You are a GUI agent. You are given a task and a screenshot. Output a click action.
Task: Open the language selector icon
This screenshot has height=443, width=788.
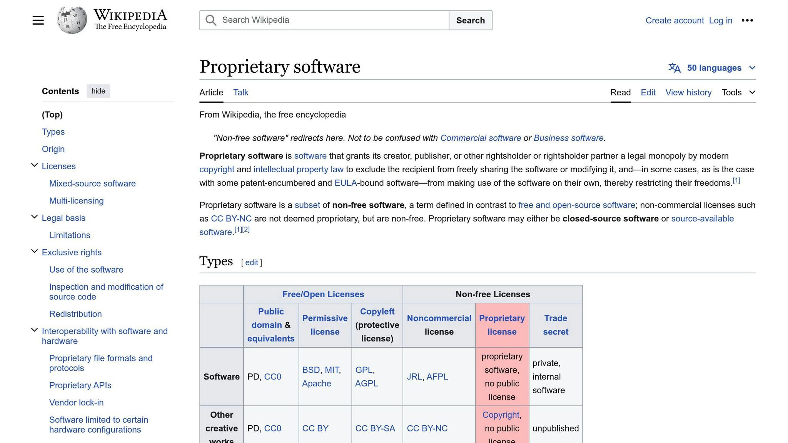[x=674, y=68]
